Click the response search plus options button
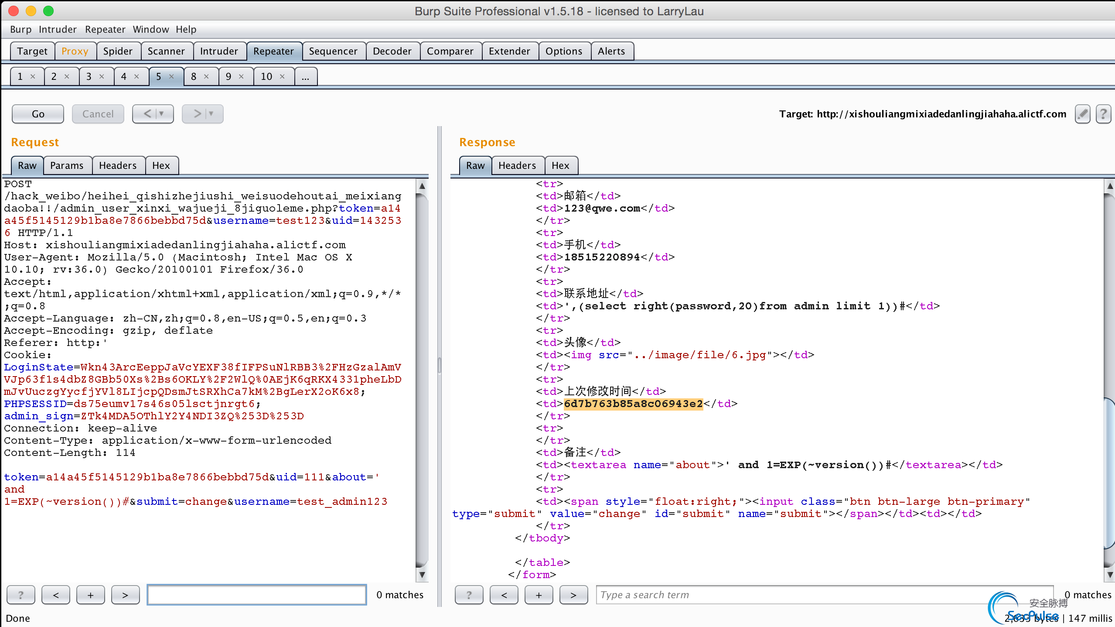1115x627 pixels. pos(539,595)
